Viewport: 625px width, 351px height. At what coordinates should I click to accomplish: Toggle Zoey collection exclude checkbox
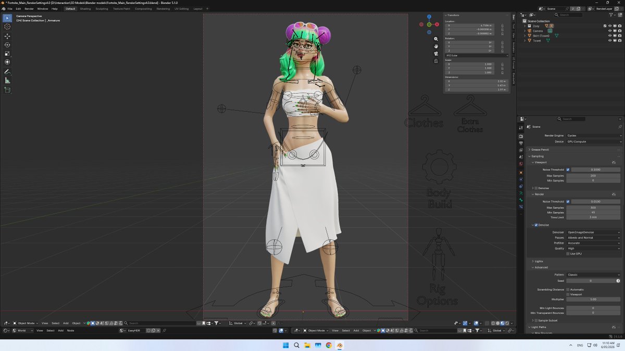pos(605,26)
